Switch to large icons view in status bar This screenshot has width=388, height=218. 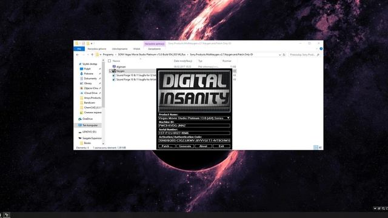pos(321,148)
